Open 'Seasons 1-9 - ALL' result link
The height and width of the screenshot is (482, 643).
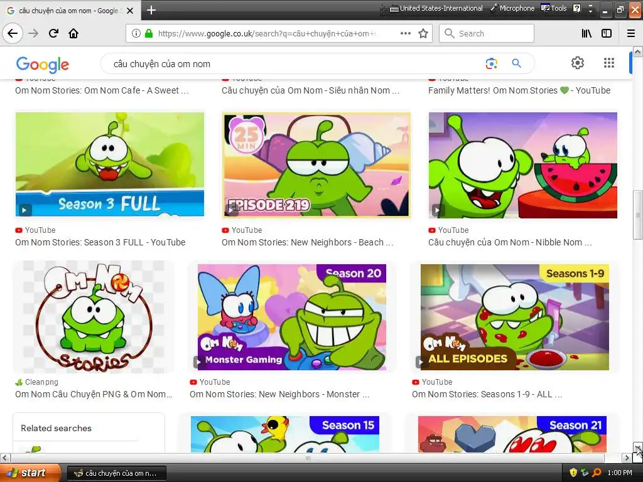pyautogui.click(x=487, y=394)
